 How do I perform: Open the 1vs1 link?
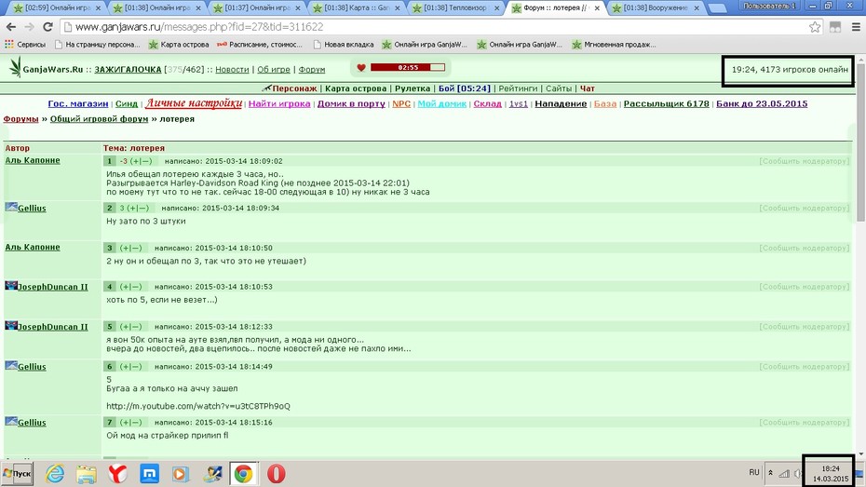(518, 103)
